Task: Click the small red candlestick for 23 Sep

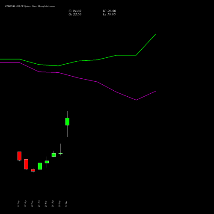Action: (33, 170)
